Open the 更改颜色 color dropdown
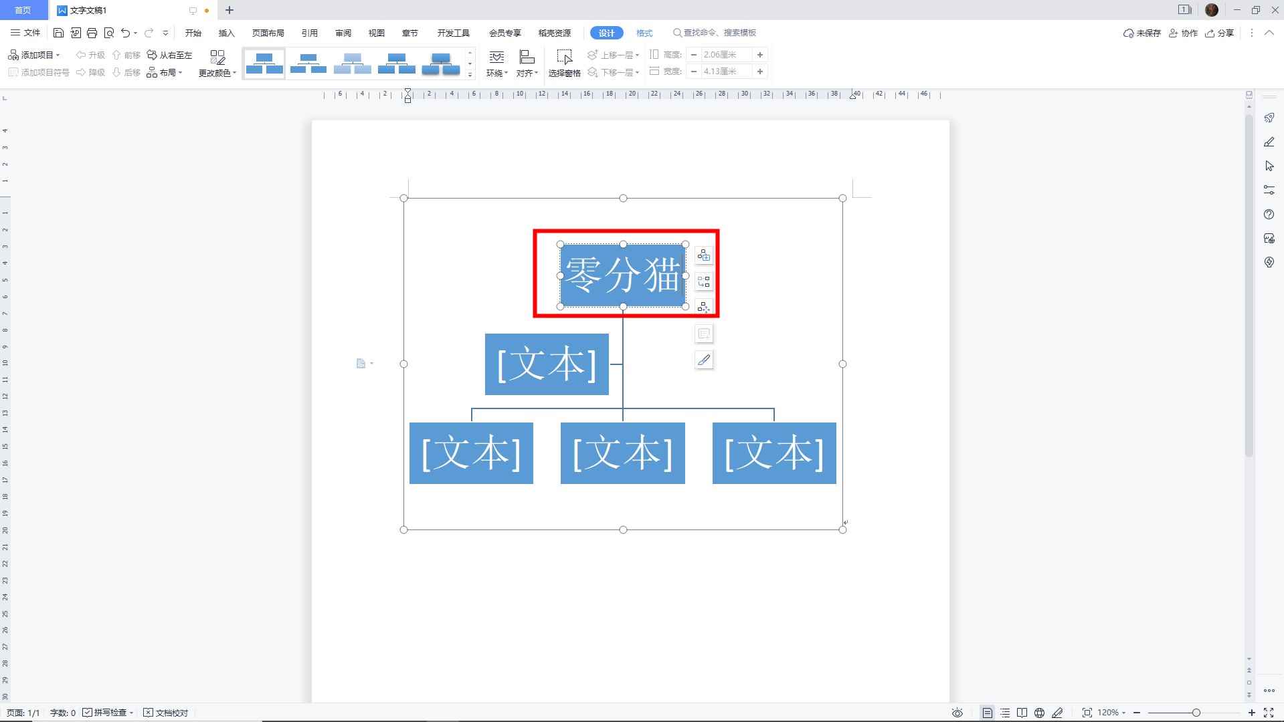 tap(217, 72)
